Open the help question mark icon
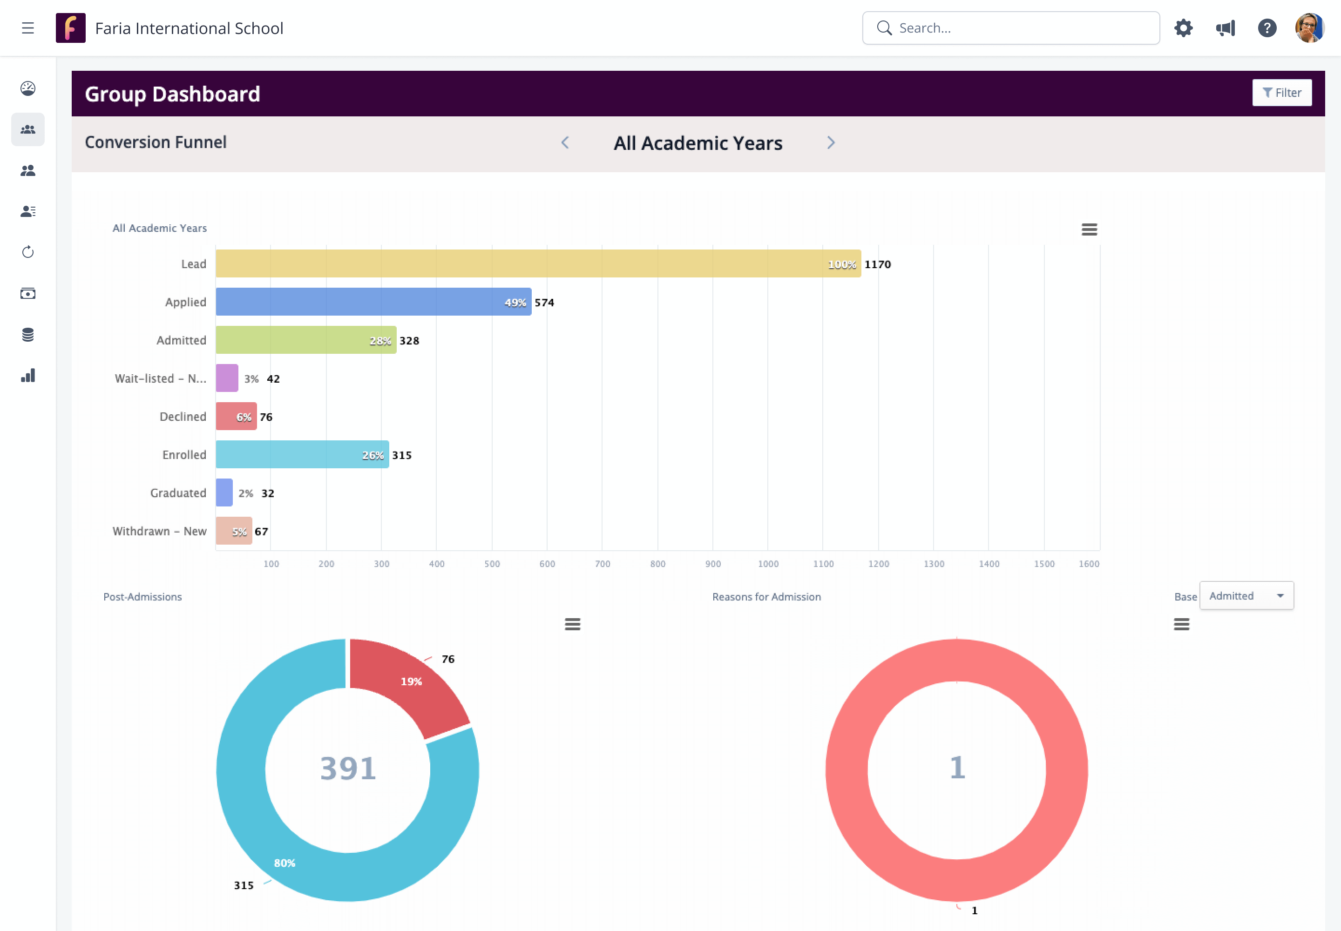 [x=1267, y=28]
